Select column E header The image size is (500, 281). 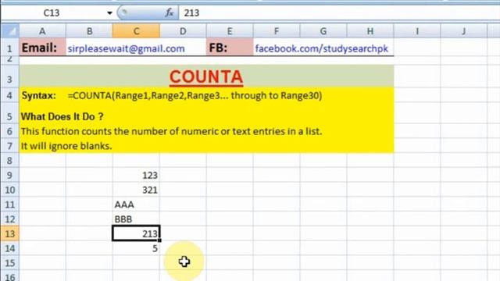point(230,31)
